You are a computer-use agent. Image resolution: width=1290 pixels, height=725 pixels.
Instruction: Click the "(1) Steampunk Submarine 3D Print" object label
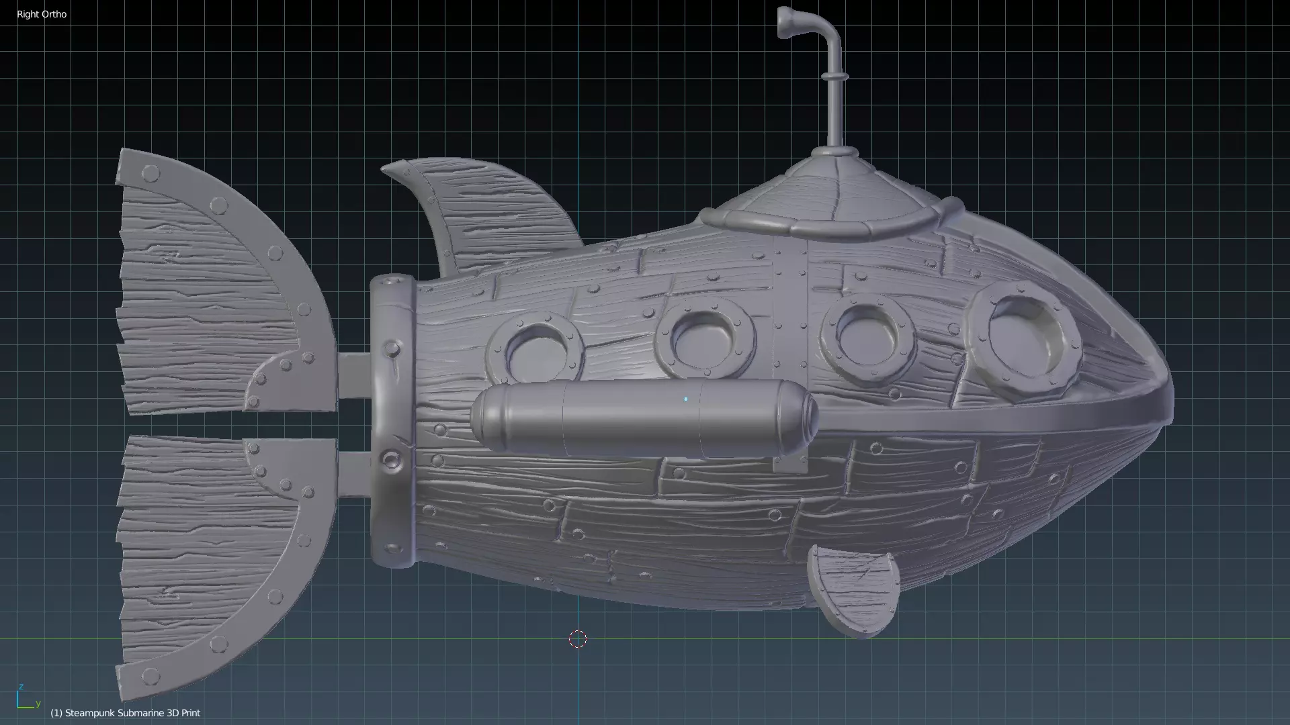point(126,713)
